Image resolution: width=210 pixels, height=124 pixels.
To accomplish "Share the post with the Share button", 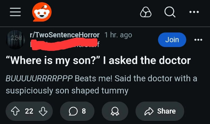I will click(160, 111).
